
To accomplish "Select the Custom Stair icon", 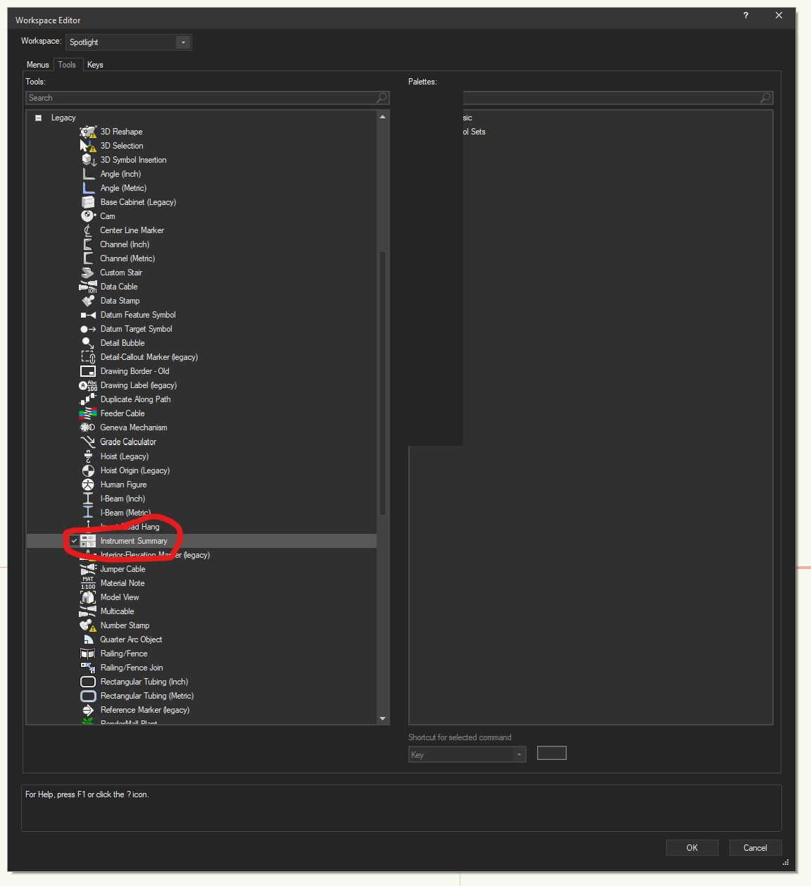I will click(x=88, y=273).
